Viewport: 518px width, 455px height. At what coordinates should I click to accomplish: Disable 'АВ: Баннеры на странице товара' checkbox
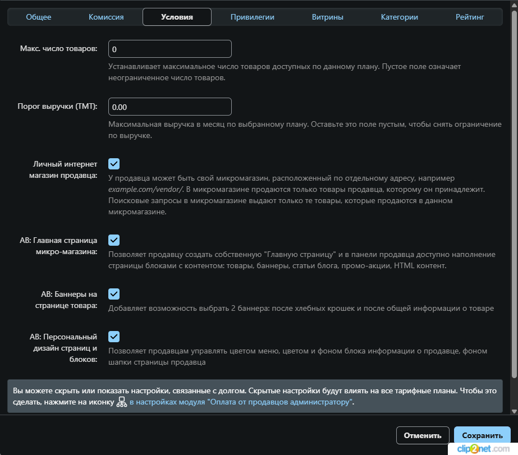click(114, 294)
